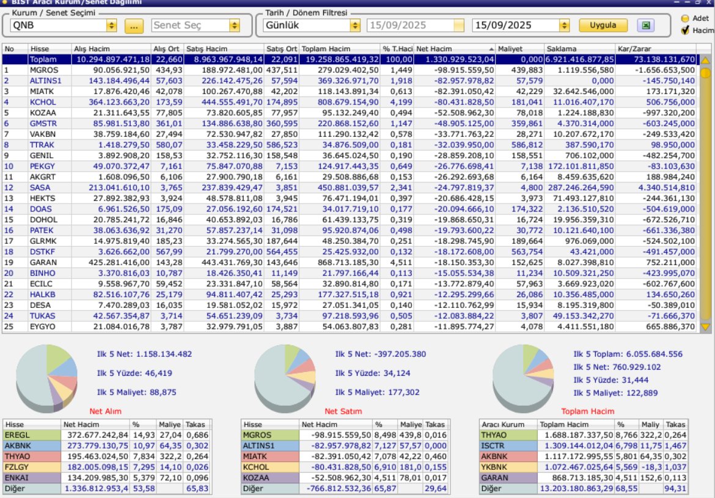Screen dimensions: 715x498
Task: Select the ALTINS1 row in main table
Action: (x=350, y=81)
